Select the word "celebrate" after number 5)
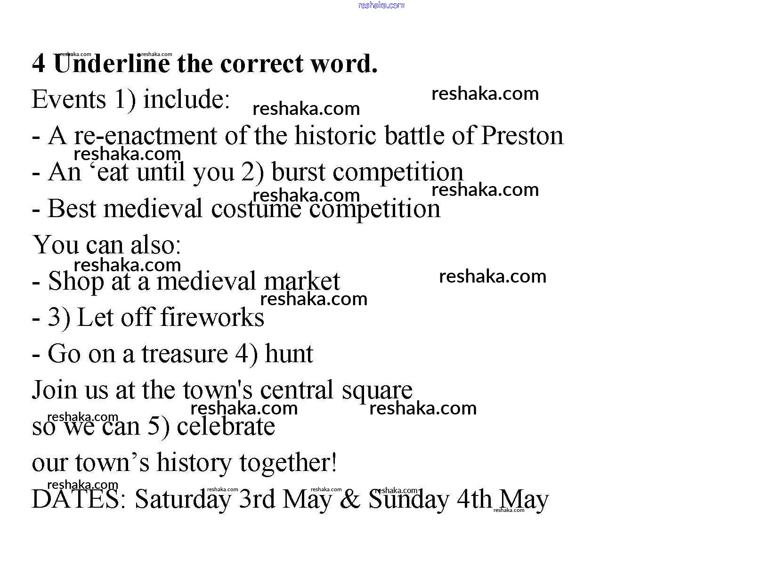Image resolution: width=762 pixels, height=568 pixels. [226, 426]
